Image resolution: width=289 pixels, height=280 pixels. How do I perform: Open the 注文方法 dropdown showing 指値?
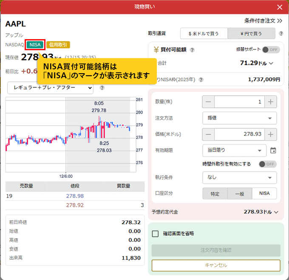[239, 118]
